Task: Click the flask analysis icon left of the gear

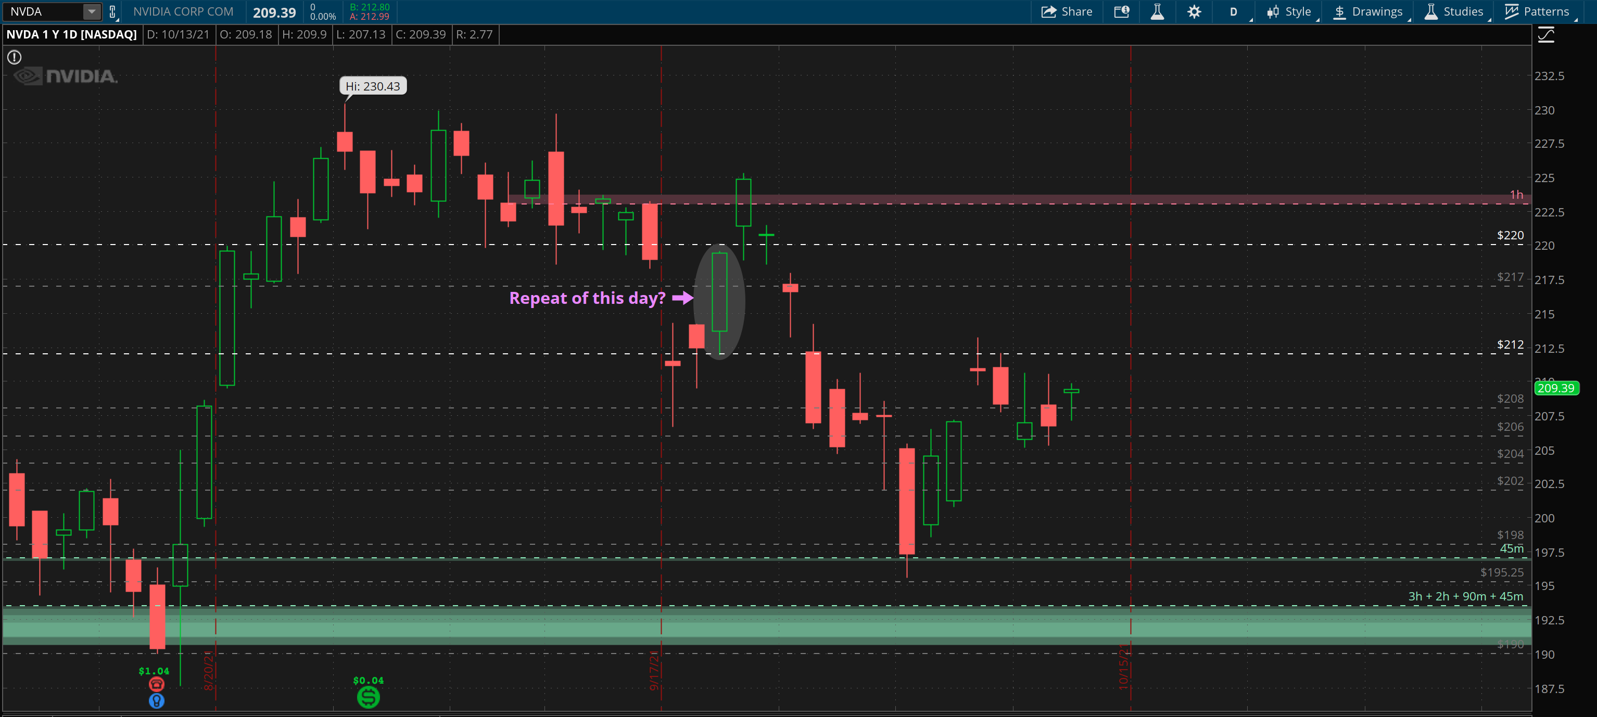Action: (x=1157, y=11)
